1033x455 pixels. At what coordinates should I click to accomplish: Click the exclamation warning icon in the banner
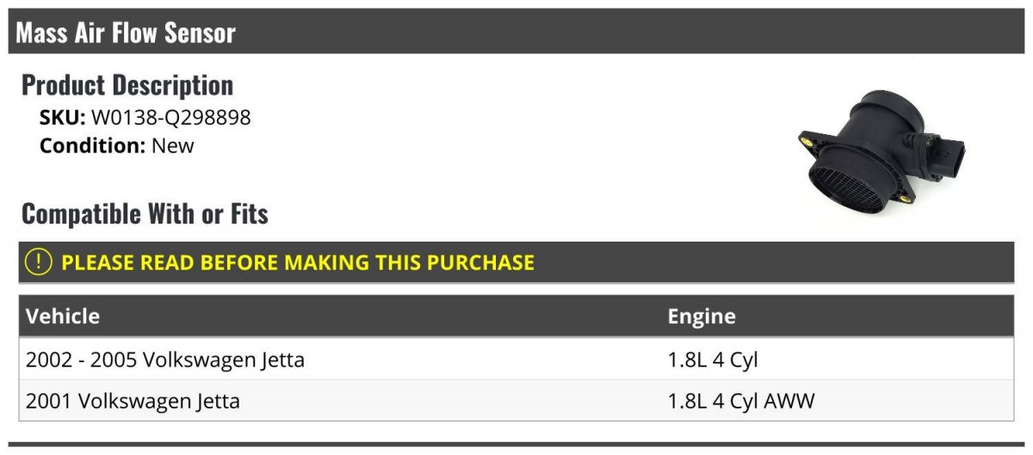click(x=39, y=261)
